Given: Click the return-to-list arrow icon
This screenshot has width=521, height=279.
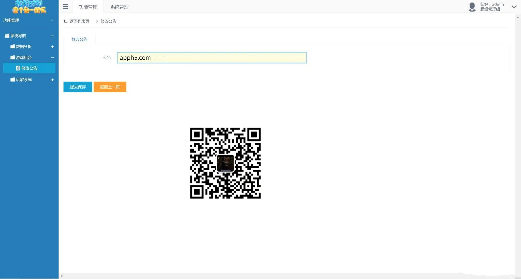Looking at the screenshot, I should pyautogui.click(x=65, y=21).
